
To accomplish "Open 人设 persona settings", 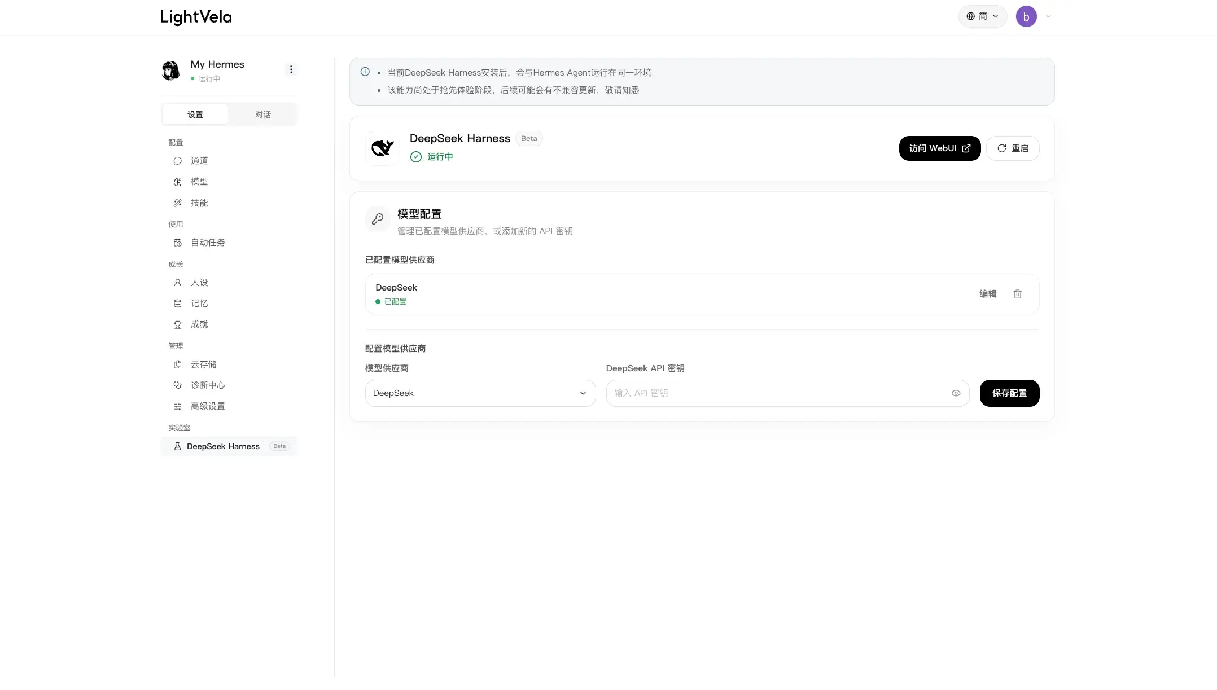I will pyautogui.click(x=229, y=283).
